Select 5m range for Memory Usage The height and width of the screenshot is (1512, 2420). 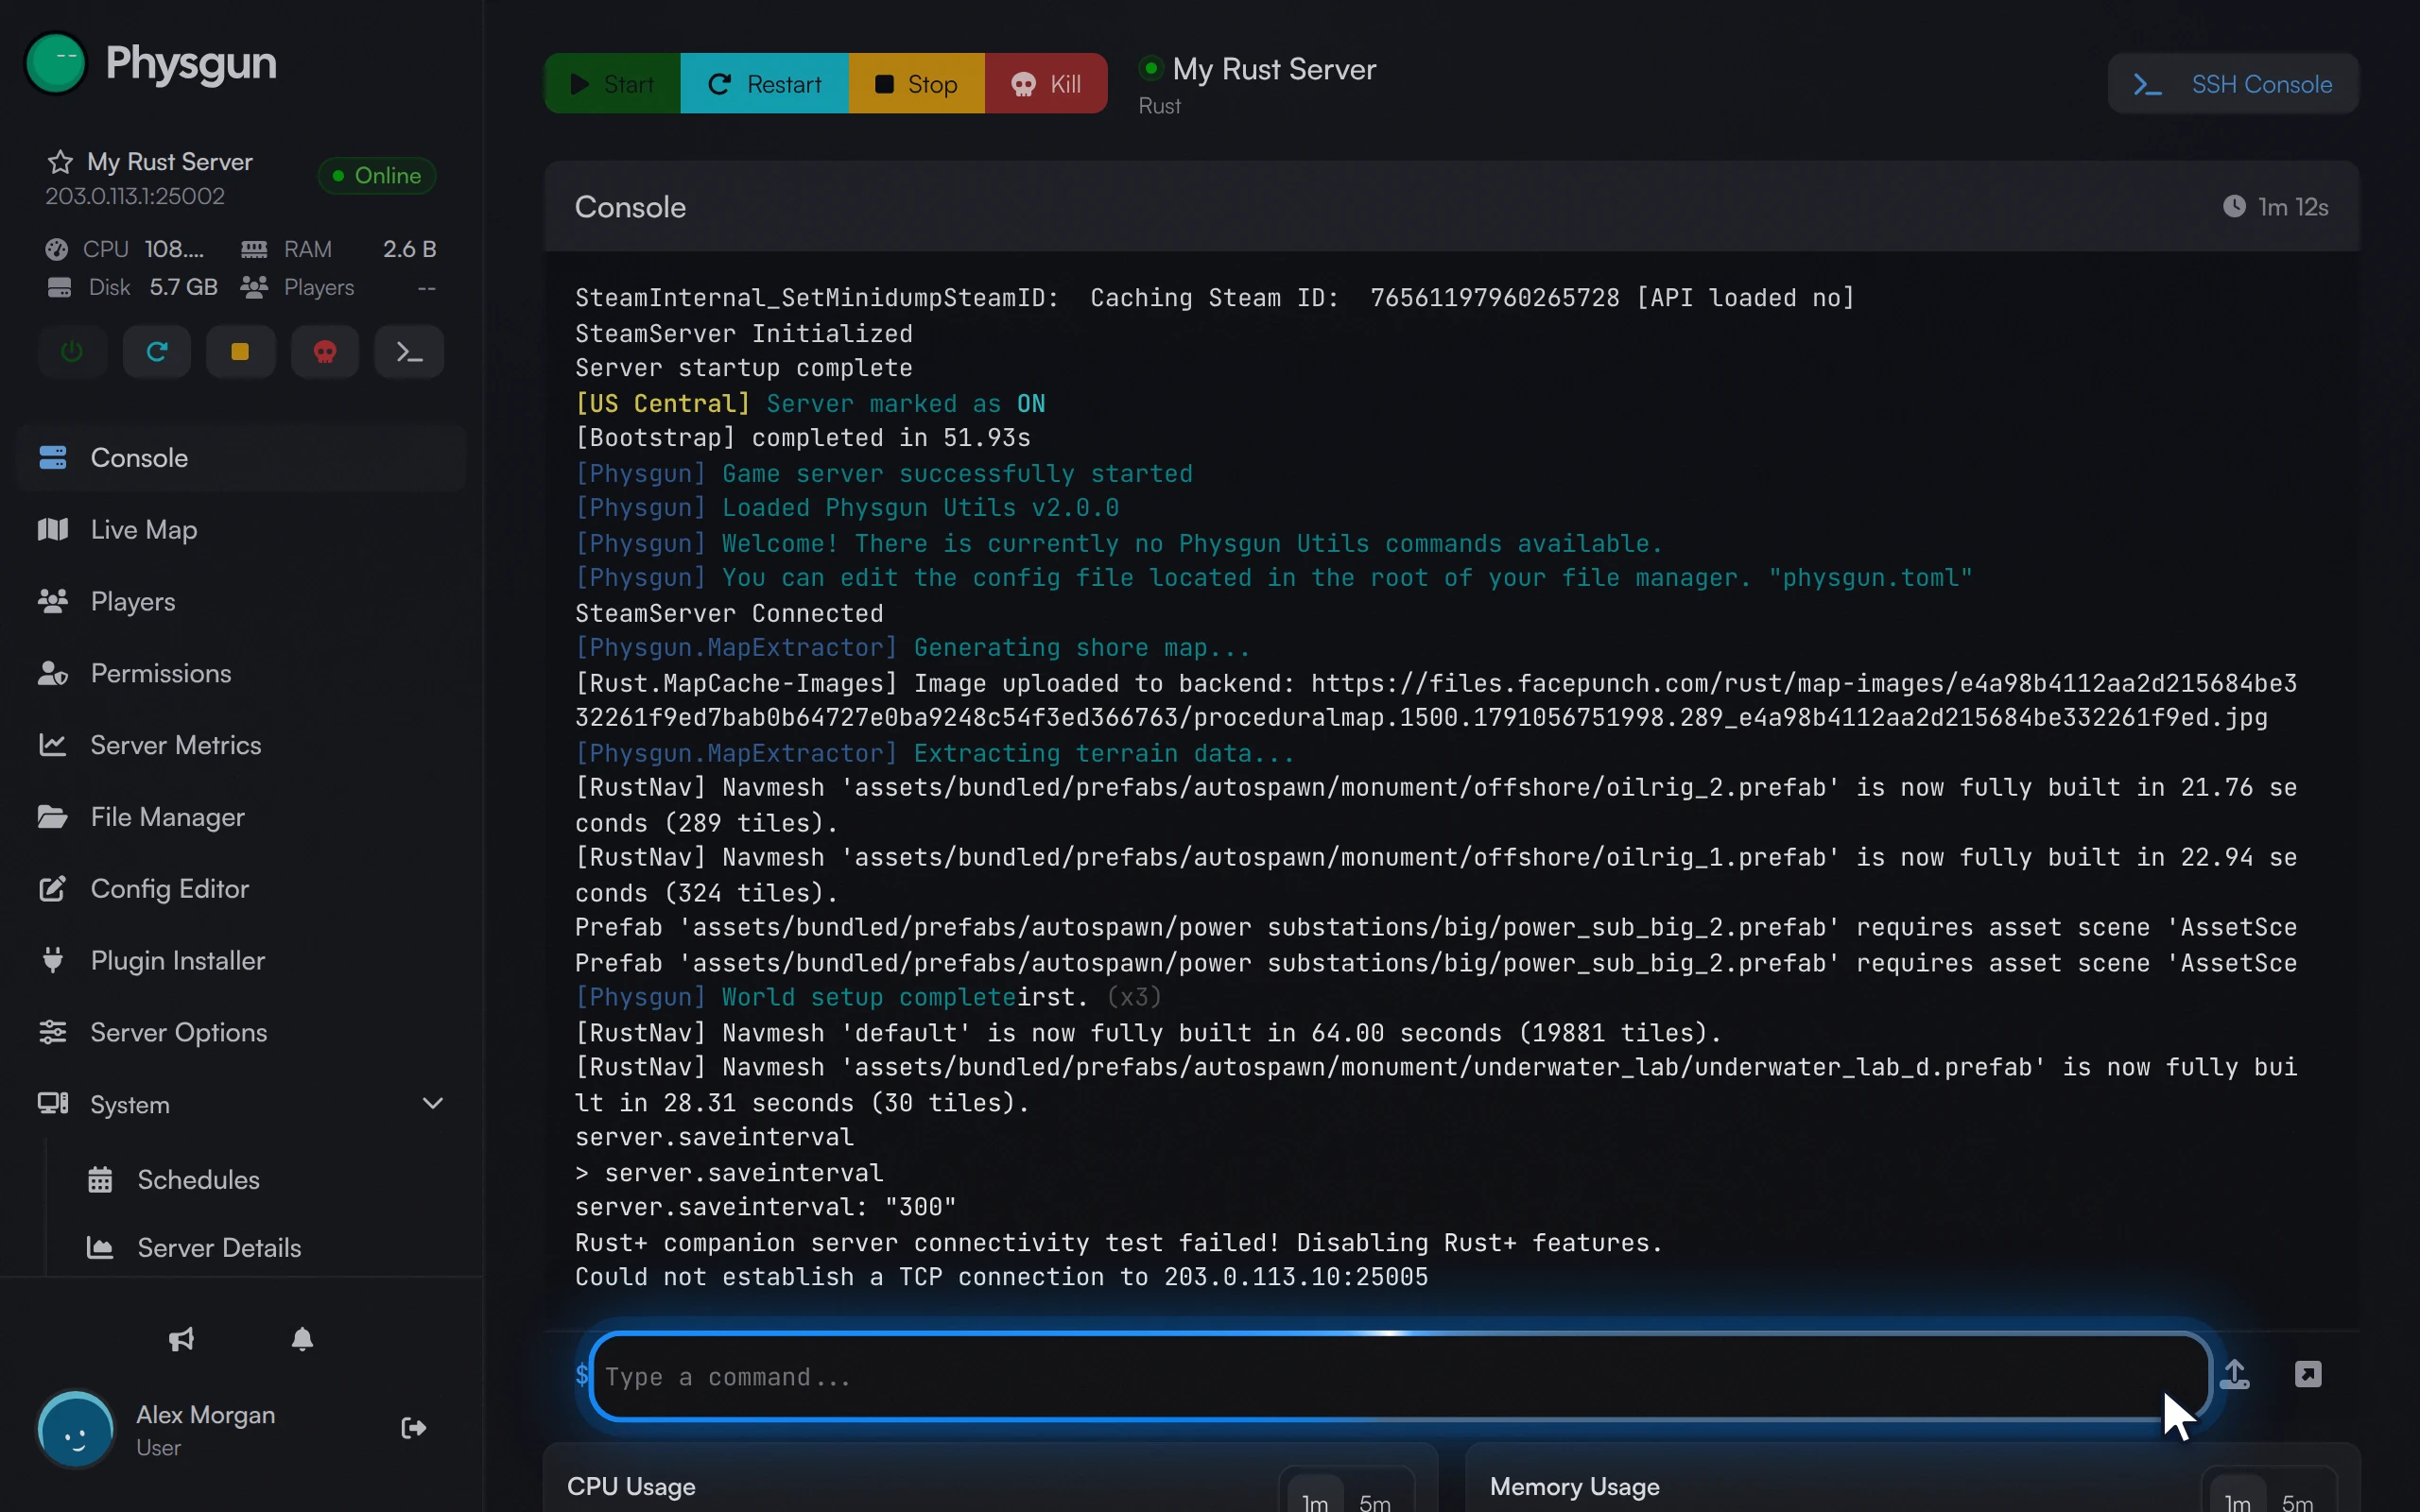click(2298, 1502)
